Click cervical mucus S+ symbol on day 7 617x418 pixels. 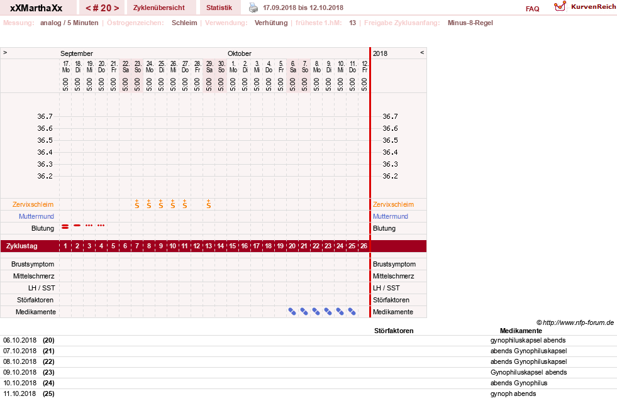pyautogui.click(x=137, y=204)
